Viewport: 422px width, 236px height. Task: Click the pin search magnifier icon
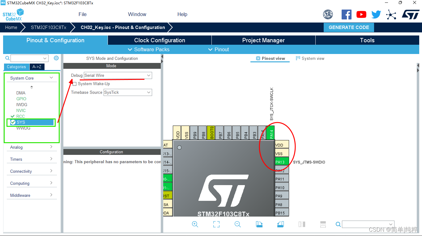[338, 224]
